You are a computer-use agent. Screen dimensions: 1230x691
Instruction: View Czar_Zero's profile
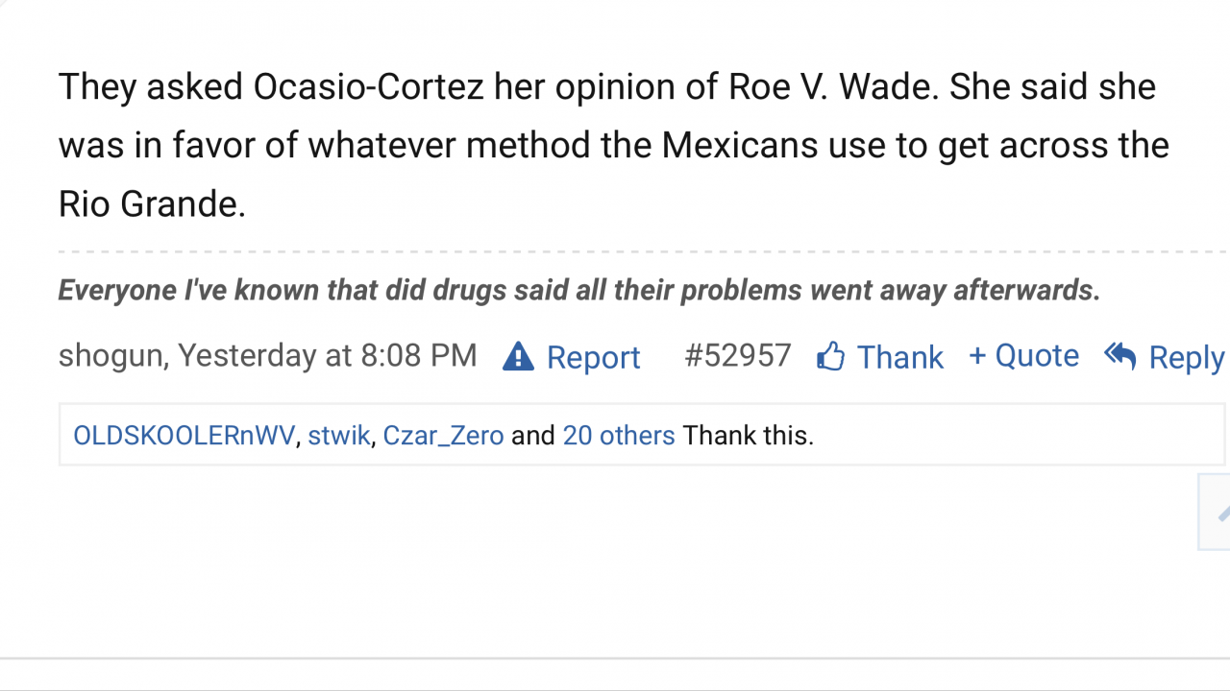(443, 436)
